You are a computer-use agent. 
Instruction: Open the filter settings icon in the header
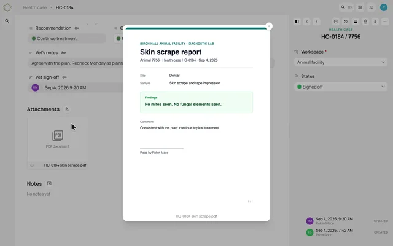[x=371, y=7]
